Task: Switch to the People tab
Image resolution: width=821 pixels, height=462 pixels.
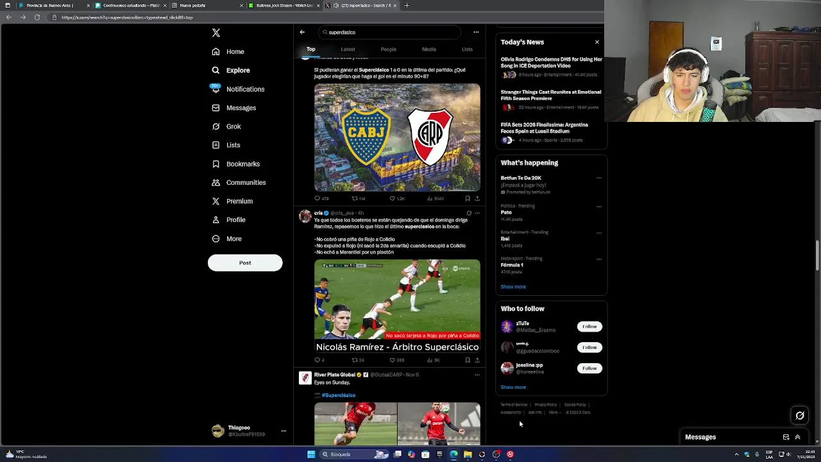Action: [389, 49]
